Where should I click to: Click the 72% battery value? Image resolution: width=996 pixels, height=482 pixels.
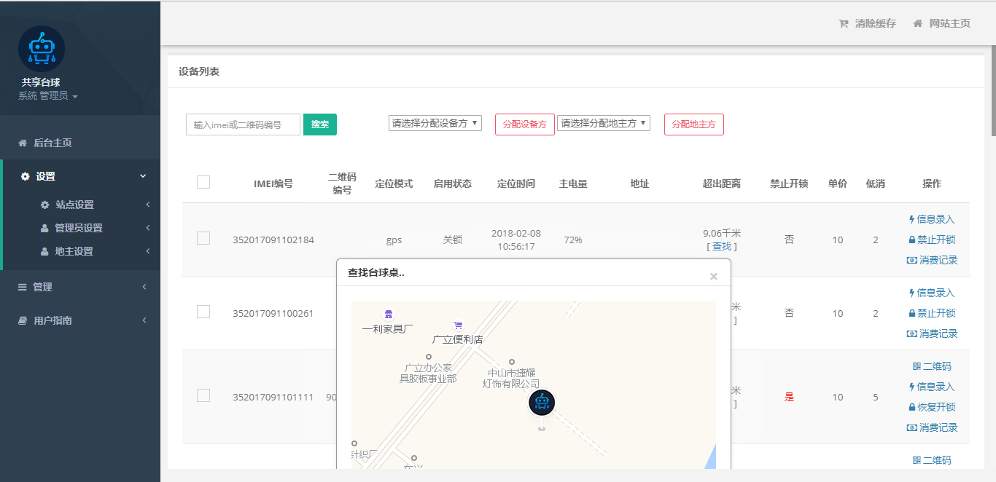pos(573,240)
